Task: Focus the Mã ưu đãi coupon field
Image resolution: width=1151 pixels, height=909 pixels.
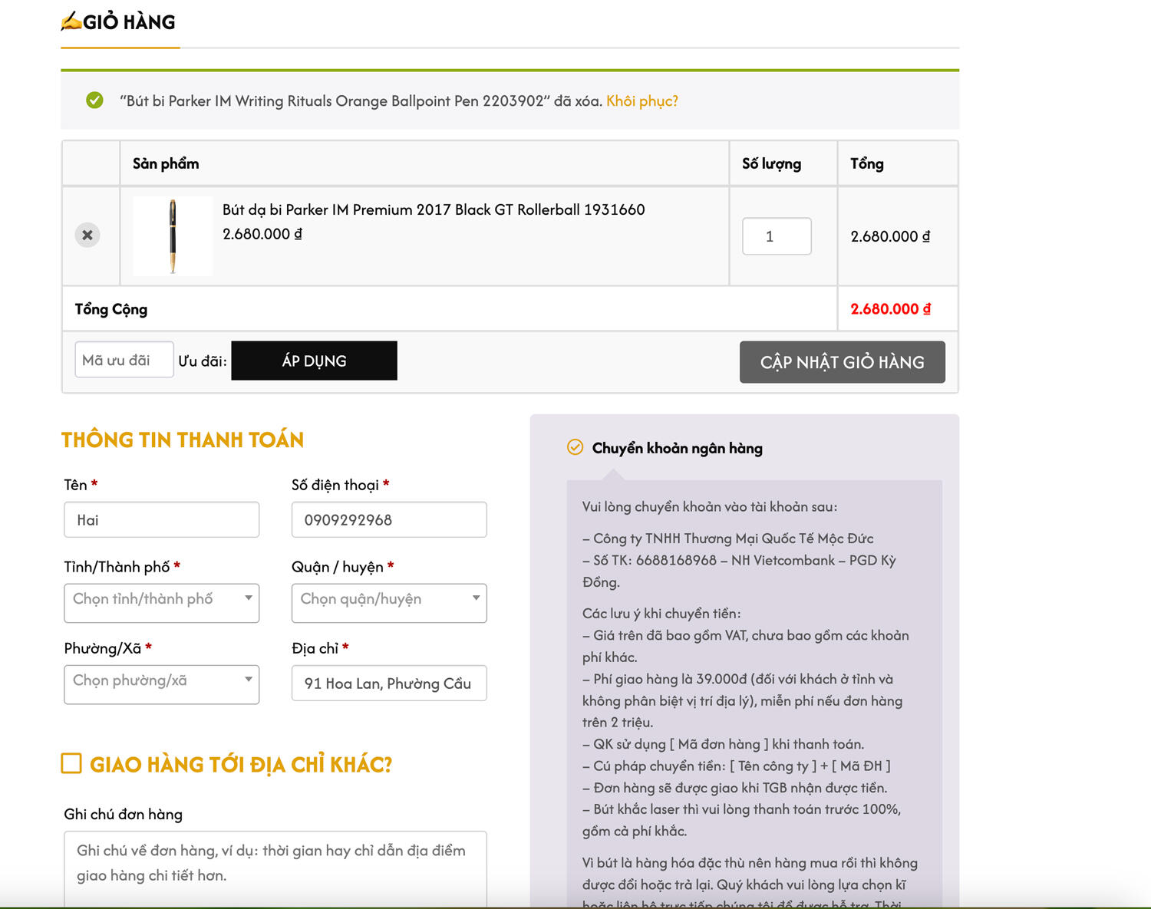Action: (x=124, y=360)
